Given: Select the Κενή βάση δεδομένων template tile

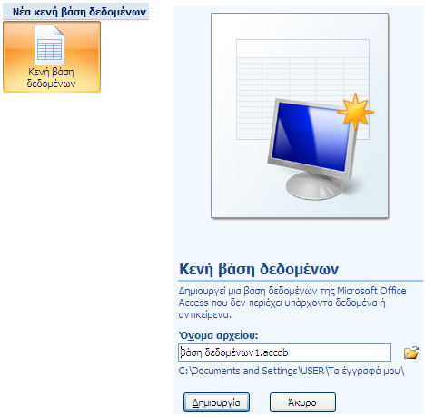Looking at the screenshot, I should tap(52, 56).
